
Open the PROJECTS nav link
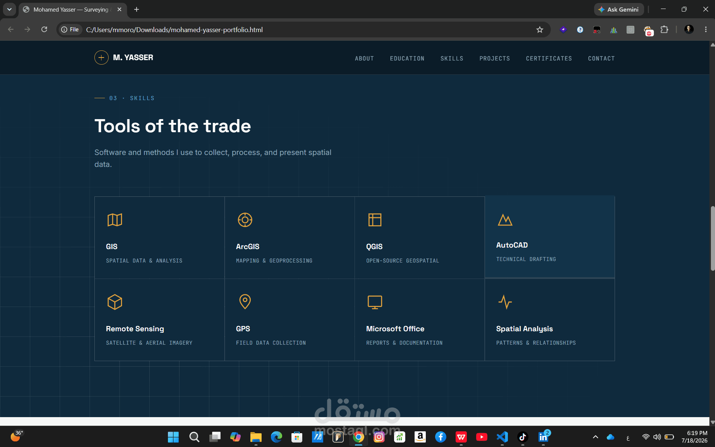point(494,58)
